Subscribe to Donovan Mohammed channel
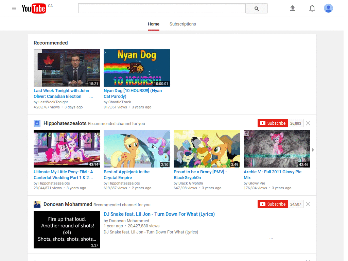Image resolution: width=348 pixels, height=261 pixels. 273,204
